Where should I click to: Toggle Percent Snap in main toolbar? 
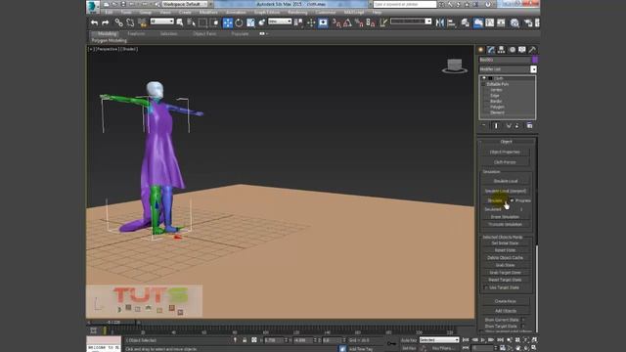point(359,22)
